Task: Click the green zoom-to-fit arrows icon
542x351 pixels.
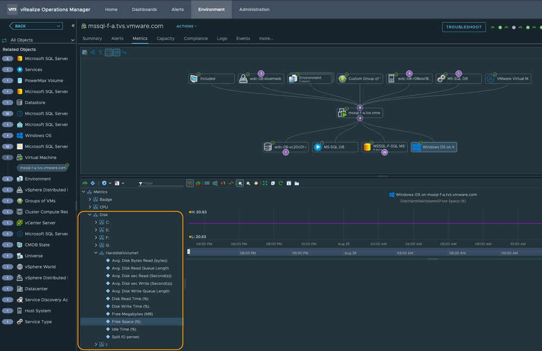Action: [x=265, y=183]
